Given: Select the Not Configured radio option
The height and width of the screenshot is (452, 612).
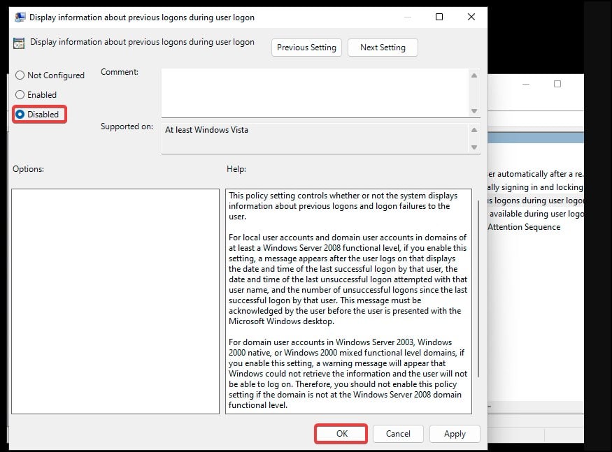Looking at the screenshot, I should 50,75.
